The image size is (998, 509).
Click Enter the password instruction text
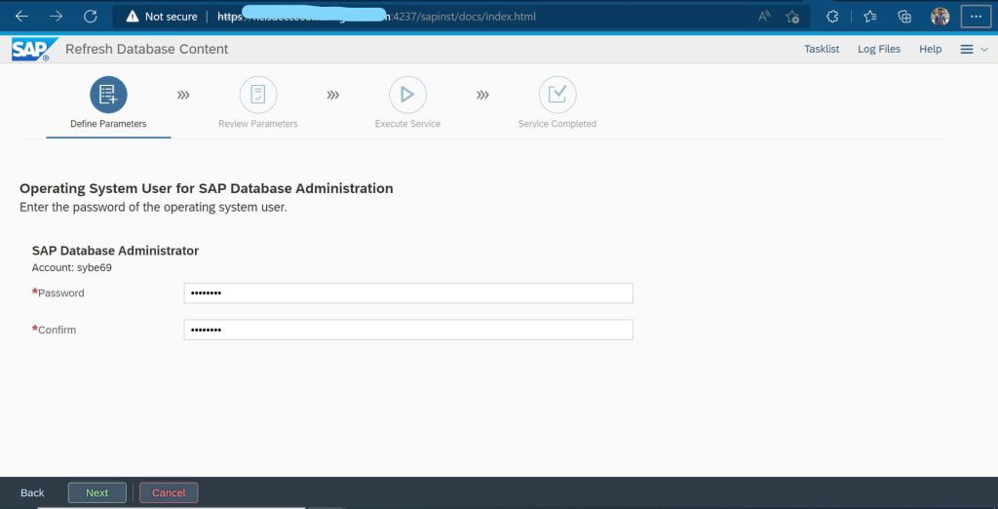(x=153, y=207)
